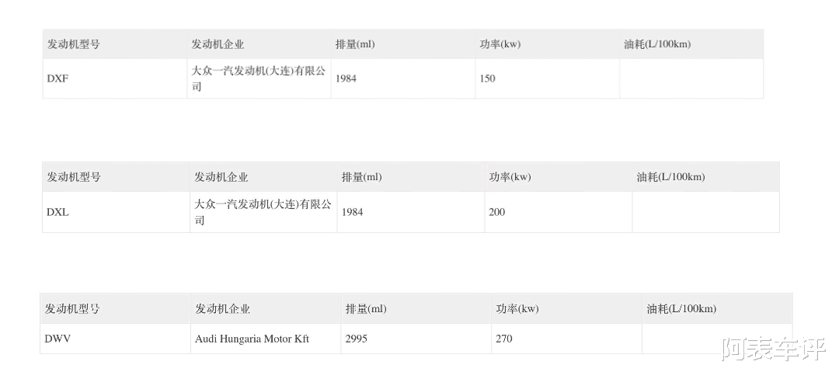
Task: Select the 1984 displacement in DXL row
Action: tap(353, 212)
